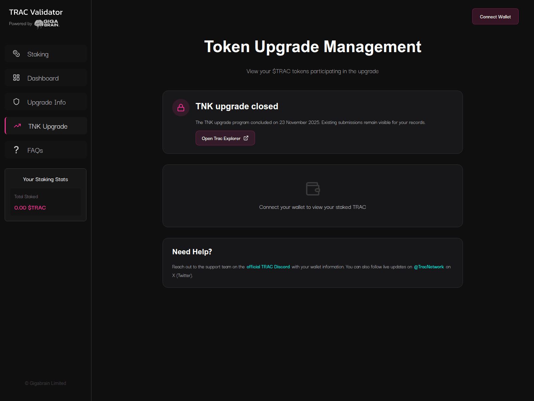Click the Token Upgrade Management heading
The image size is (534, 401).
pyautogui.click(x=313, y=46)
